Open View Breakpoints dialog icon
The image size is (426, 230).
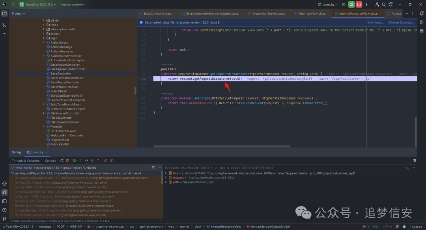(x=105, y=160)
